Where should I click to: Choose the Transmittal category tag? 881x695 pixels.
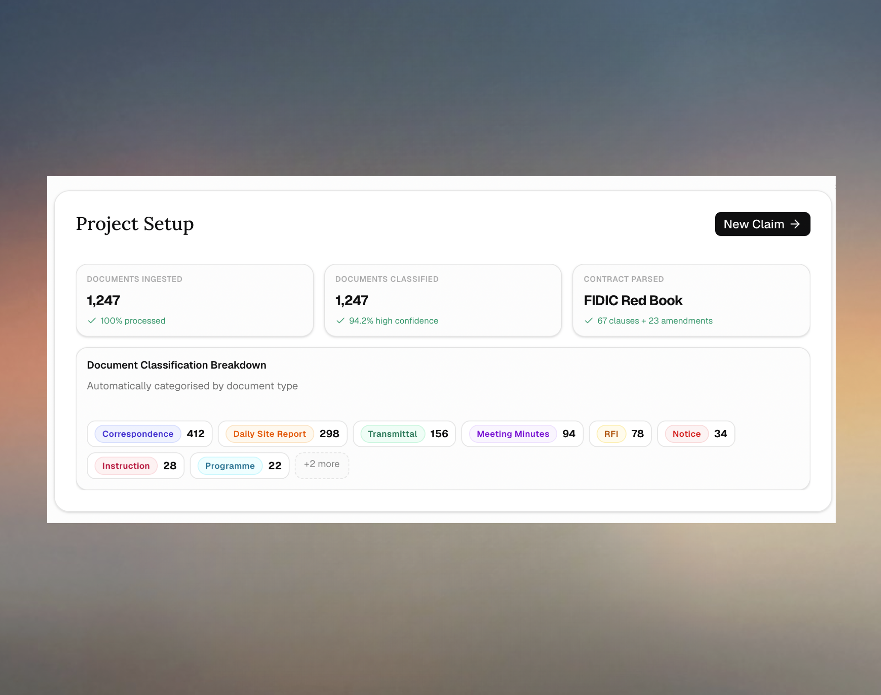click(x=392, y=434)
